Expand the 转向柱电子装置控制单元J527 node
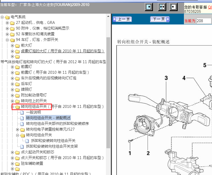Viewport: 212px width, 175px height. coord(18,129)
